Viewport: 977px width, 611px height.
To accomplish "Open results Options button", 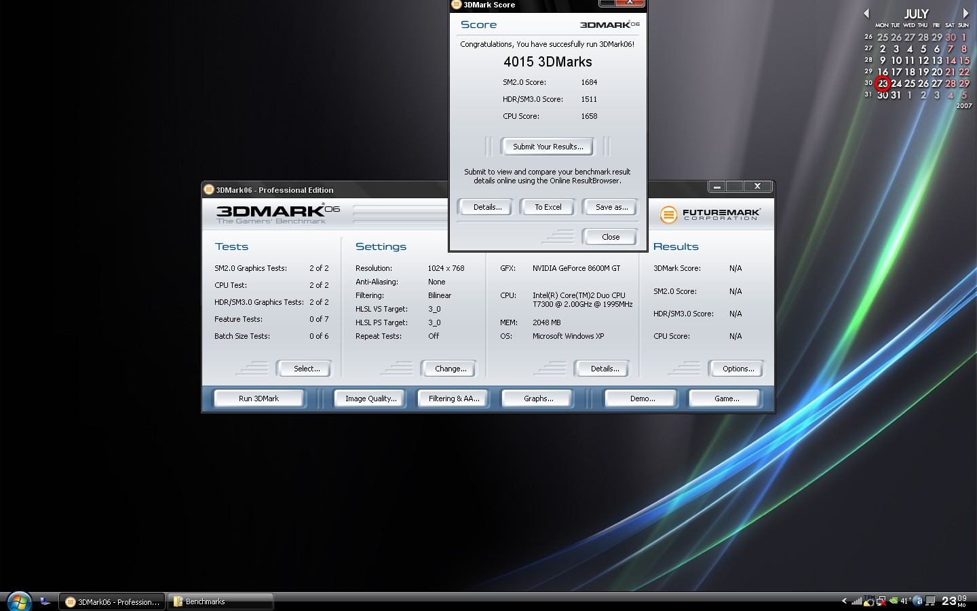I will pos(737,369).
